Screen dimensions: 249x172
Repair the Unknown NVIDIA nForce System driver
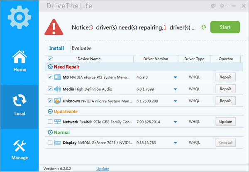click(225, 101)
